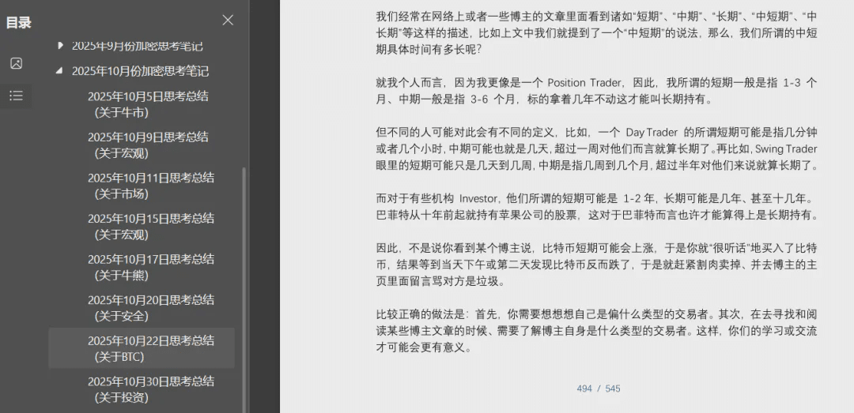Click the paragraph mentioning Position Trader

[596, 91]
